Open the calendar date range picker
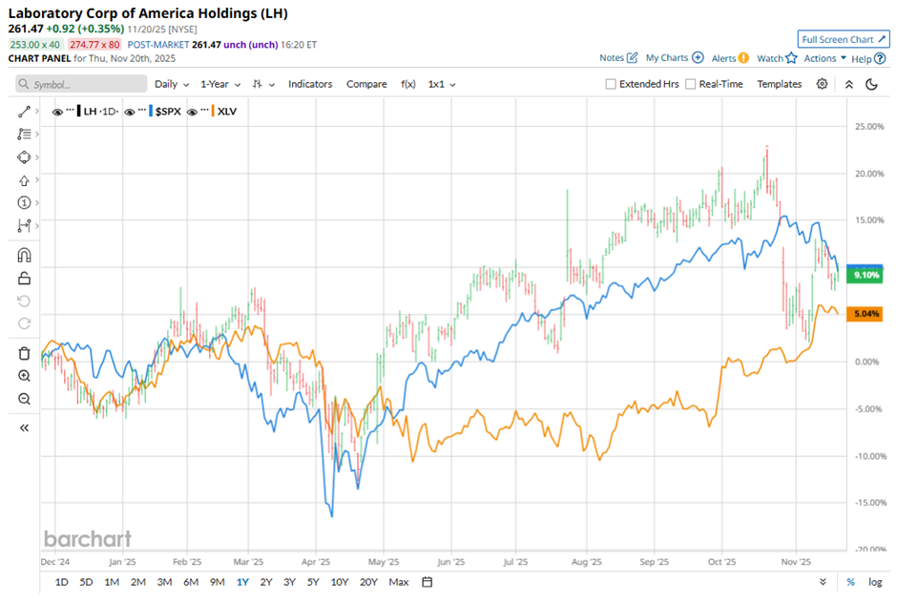Image resolution: width=897 pixels, height=600 pixels. point(427,582)
